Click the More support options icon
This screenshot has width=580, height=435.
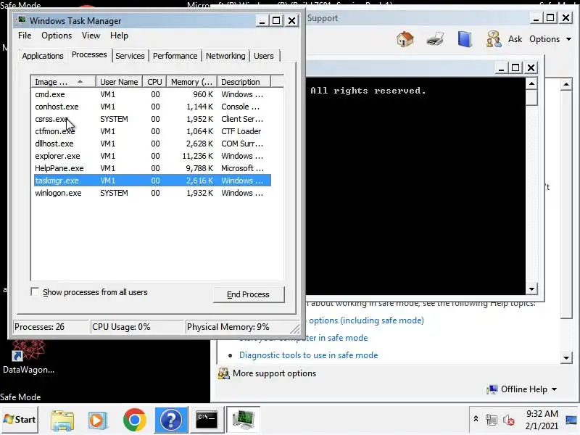pos(223,373)
